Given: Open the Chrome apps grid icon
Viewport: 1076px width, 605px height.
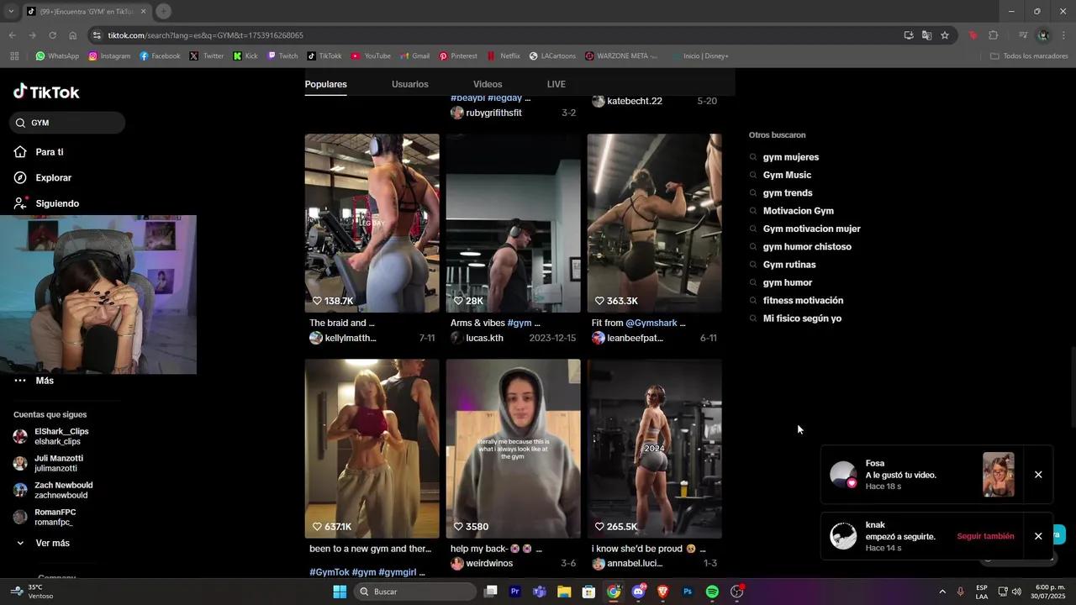Looking at the screenshot, I should pos(14,56).
